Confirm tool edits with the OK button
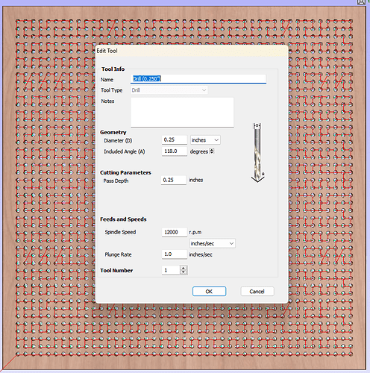The height and width of the screenshot is (373, 370). [x=209, y=292]
